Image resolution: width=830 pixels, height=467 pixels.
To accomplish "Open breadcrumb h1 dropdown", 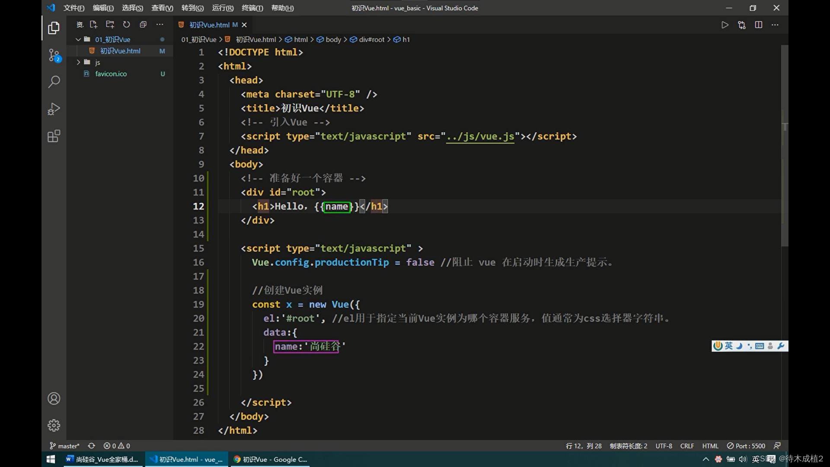I will point(402,39).
